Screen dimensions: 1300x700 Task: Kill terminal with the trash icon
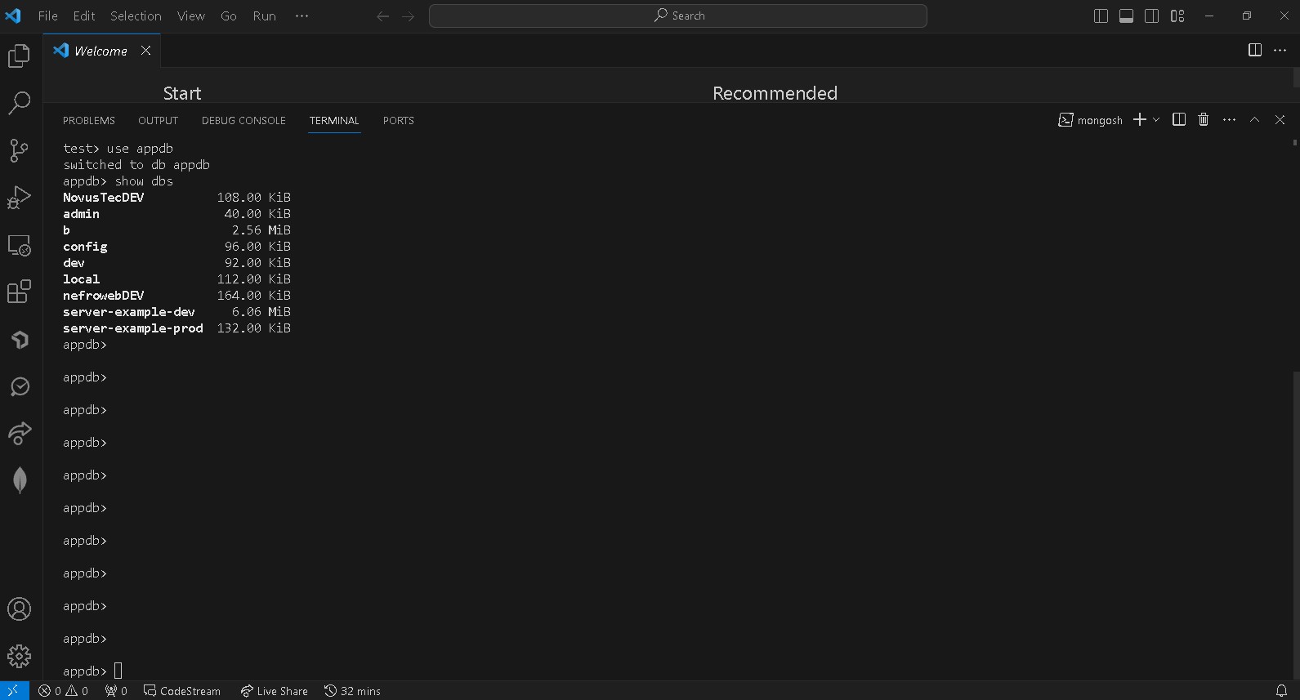click(x=1203, y=120)
